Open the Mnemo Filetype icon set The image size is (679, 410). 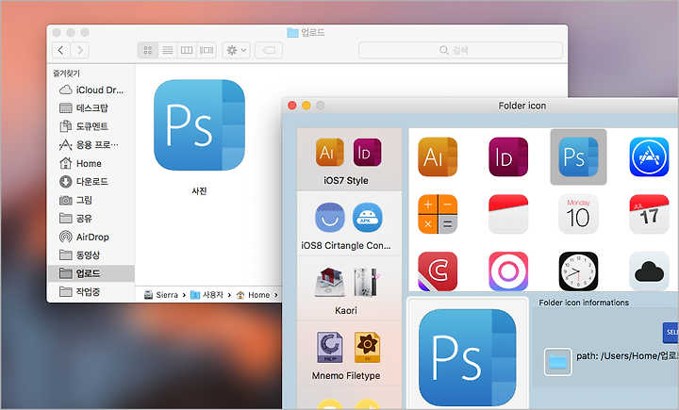click(x=349, y=353)
